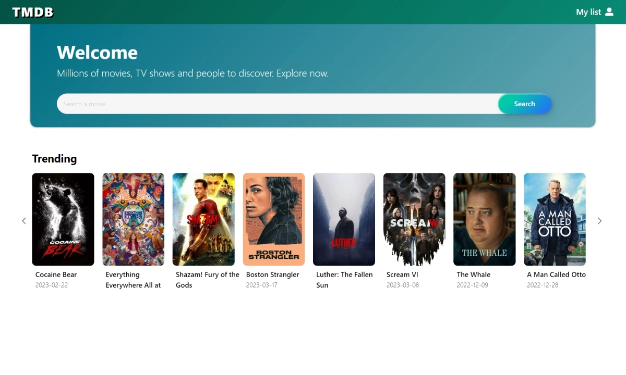The width and height of the screenshot is (626, 375).
Task: Open A Man Called Otto poster
Action: tap(555, 219)
